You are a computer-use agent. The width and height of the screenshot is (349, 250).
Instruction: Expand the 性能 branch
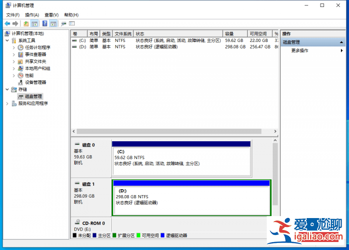click(14, 75)
